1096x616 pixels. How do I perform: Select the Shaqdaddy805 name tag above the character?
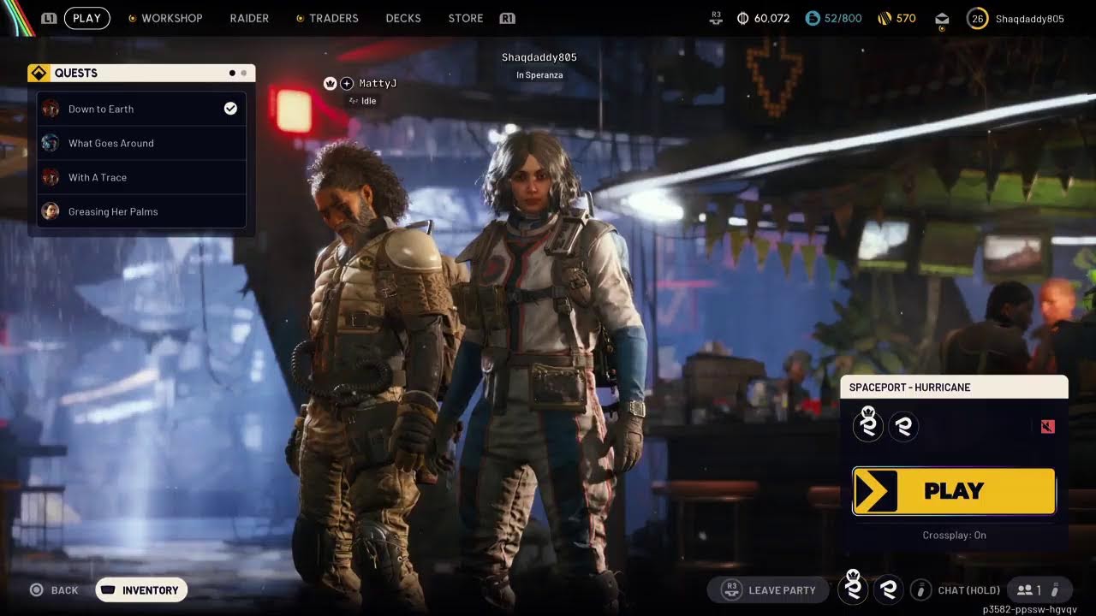pyautogui.click(x=539, y=57)
